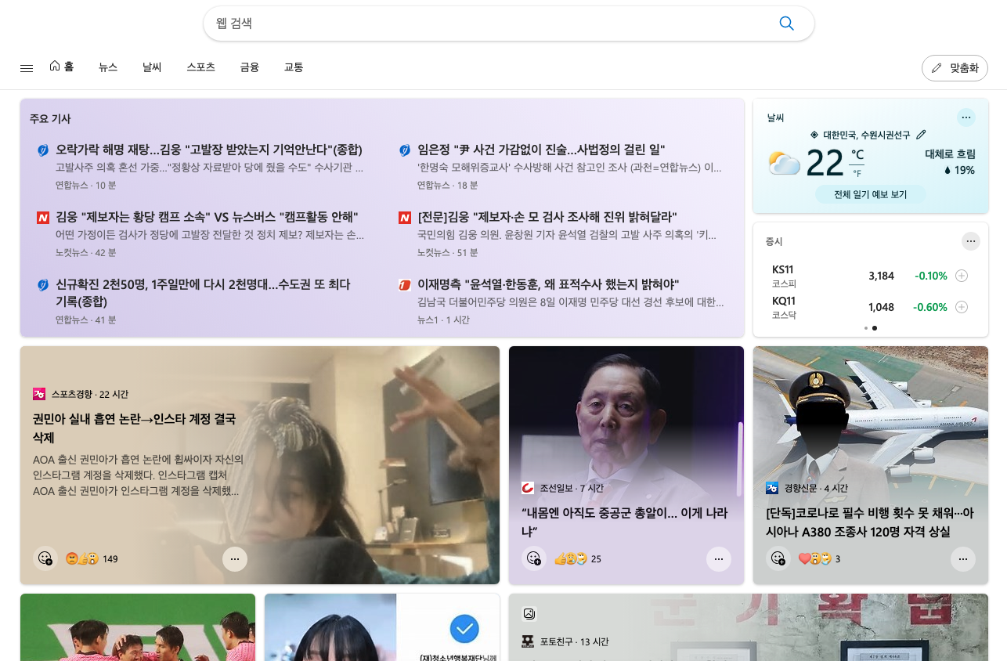Click the 맞춤화 button
The image size is (1007, 661).
(955, 68)
